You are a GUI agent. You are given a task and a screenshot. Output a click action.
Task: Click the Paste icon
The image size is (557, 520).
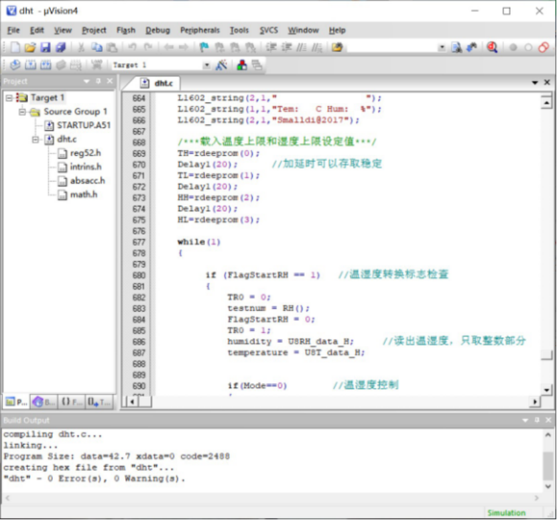pyautogui.click(x=112, y=47)
